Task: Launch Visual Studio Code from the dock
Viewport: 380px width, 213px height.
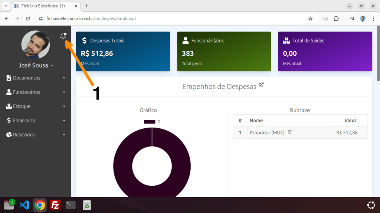Action: 24,205
